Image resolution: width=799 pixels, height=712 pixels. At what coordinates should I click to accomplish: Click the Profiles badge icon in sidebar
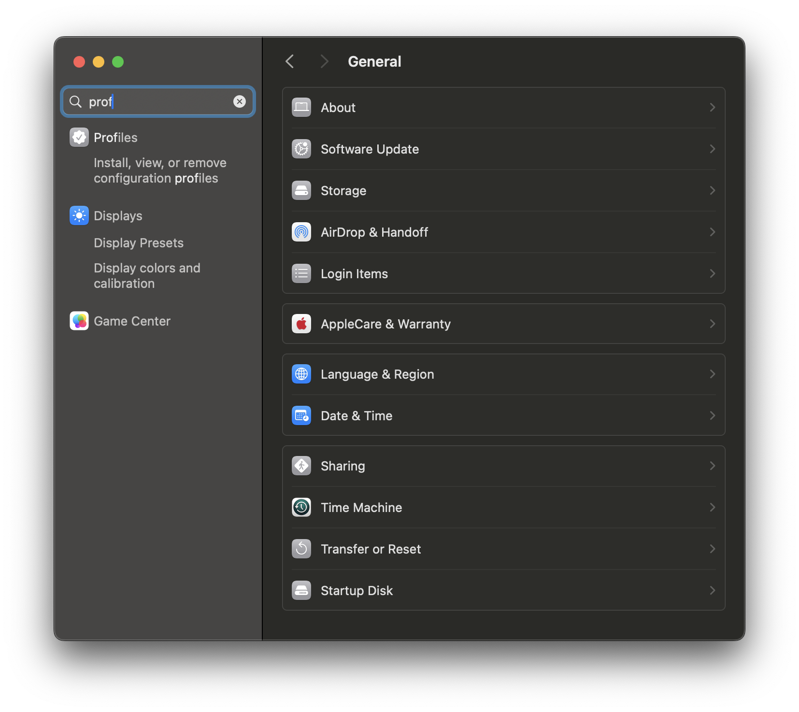[x=79, y=137]
